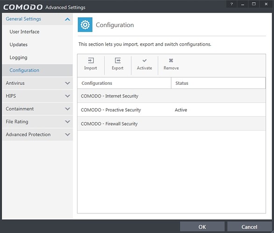
Task: Click the Export configuration icon
Action: click(x=118, y=61)
